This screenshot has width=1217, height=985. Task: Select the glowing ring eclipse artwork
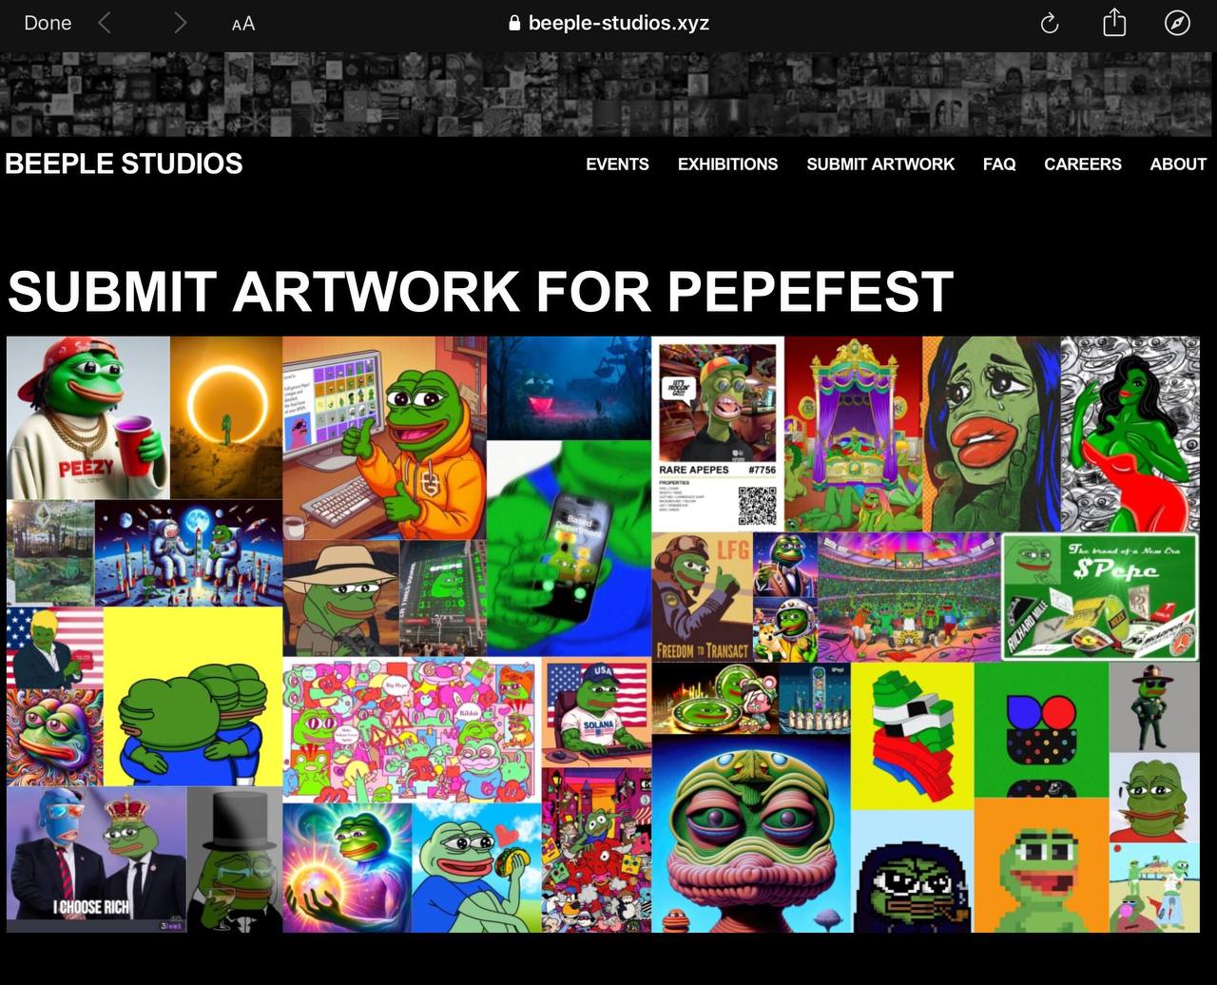226,417
